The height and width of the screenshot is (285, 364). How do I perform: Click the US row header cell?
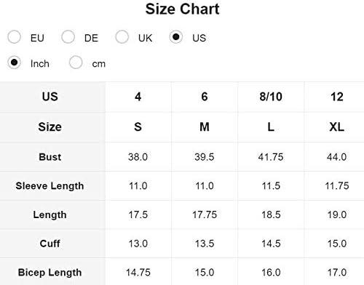(x=52, y=97)
